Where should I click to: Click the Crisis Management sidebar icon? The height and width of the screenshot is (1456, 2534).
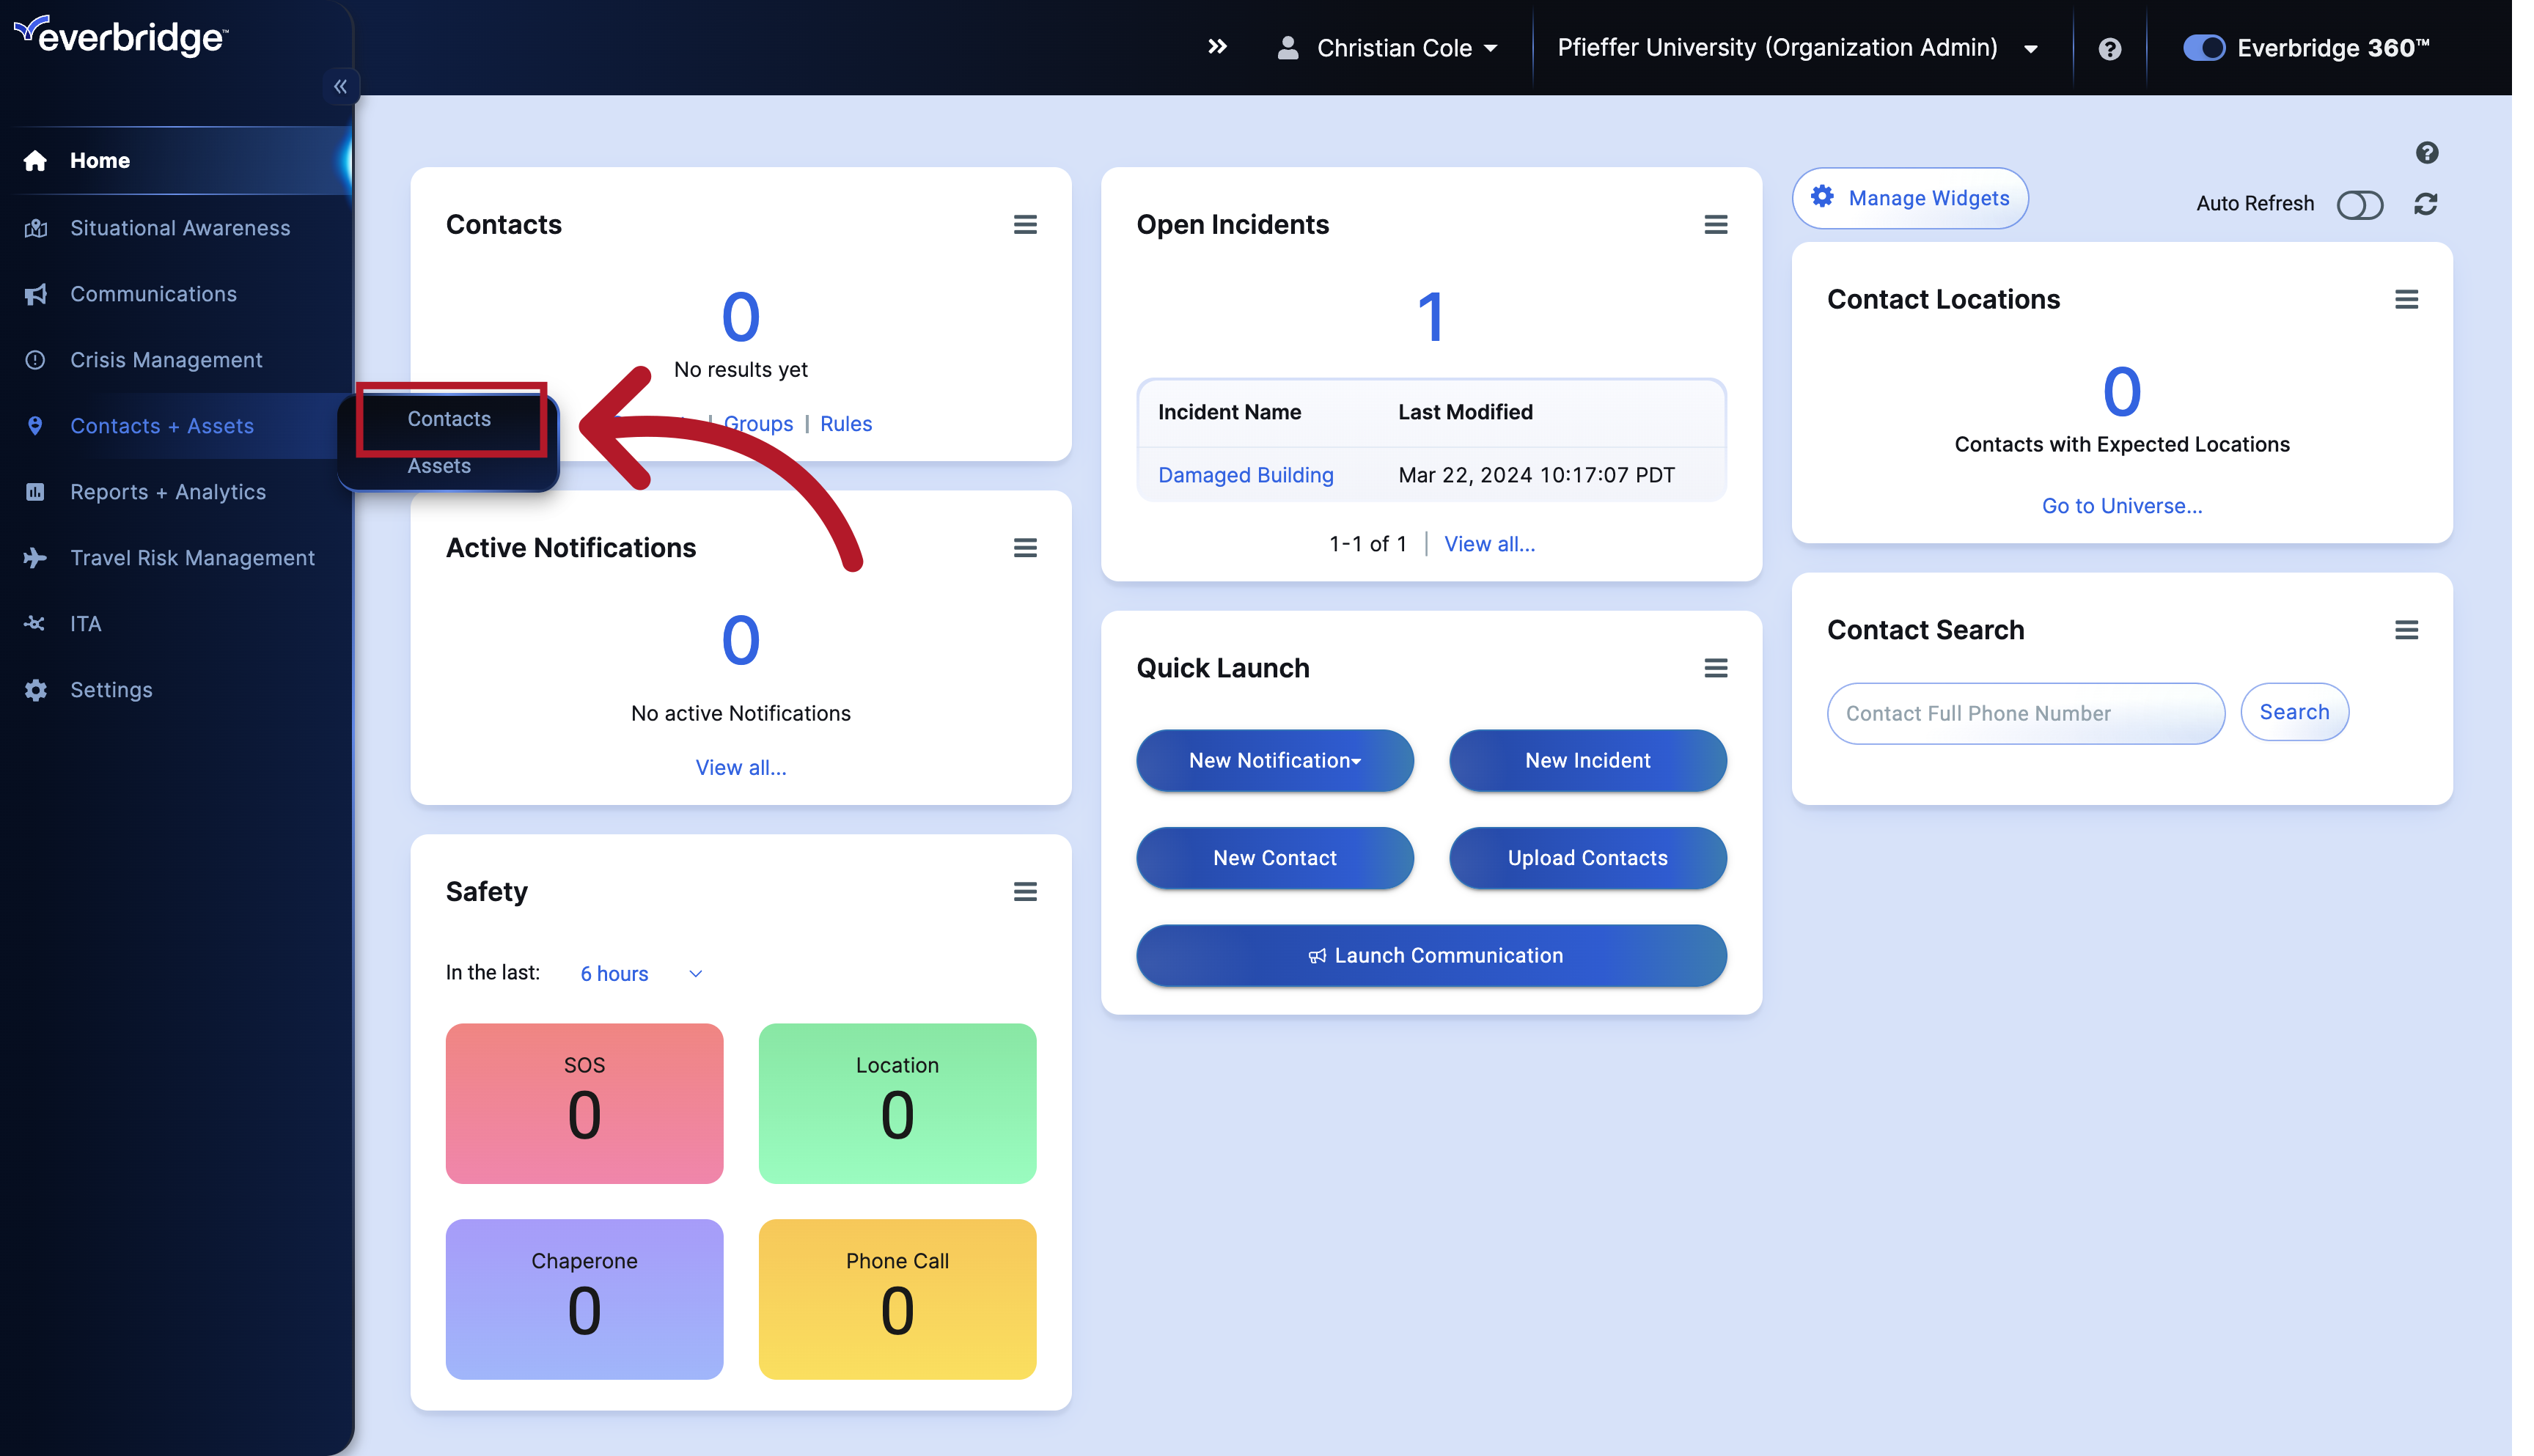(x=36, y=360)
